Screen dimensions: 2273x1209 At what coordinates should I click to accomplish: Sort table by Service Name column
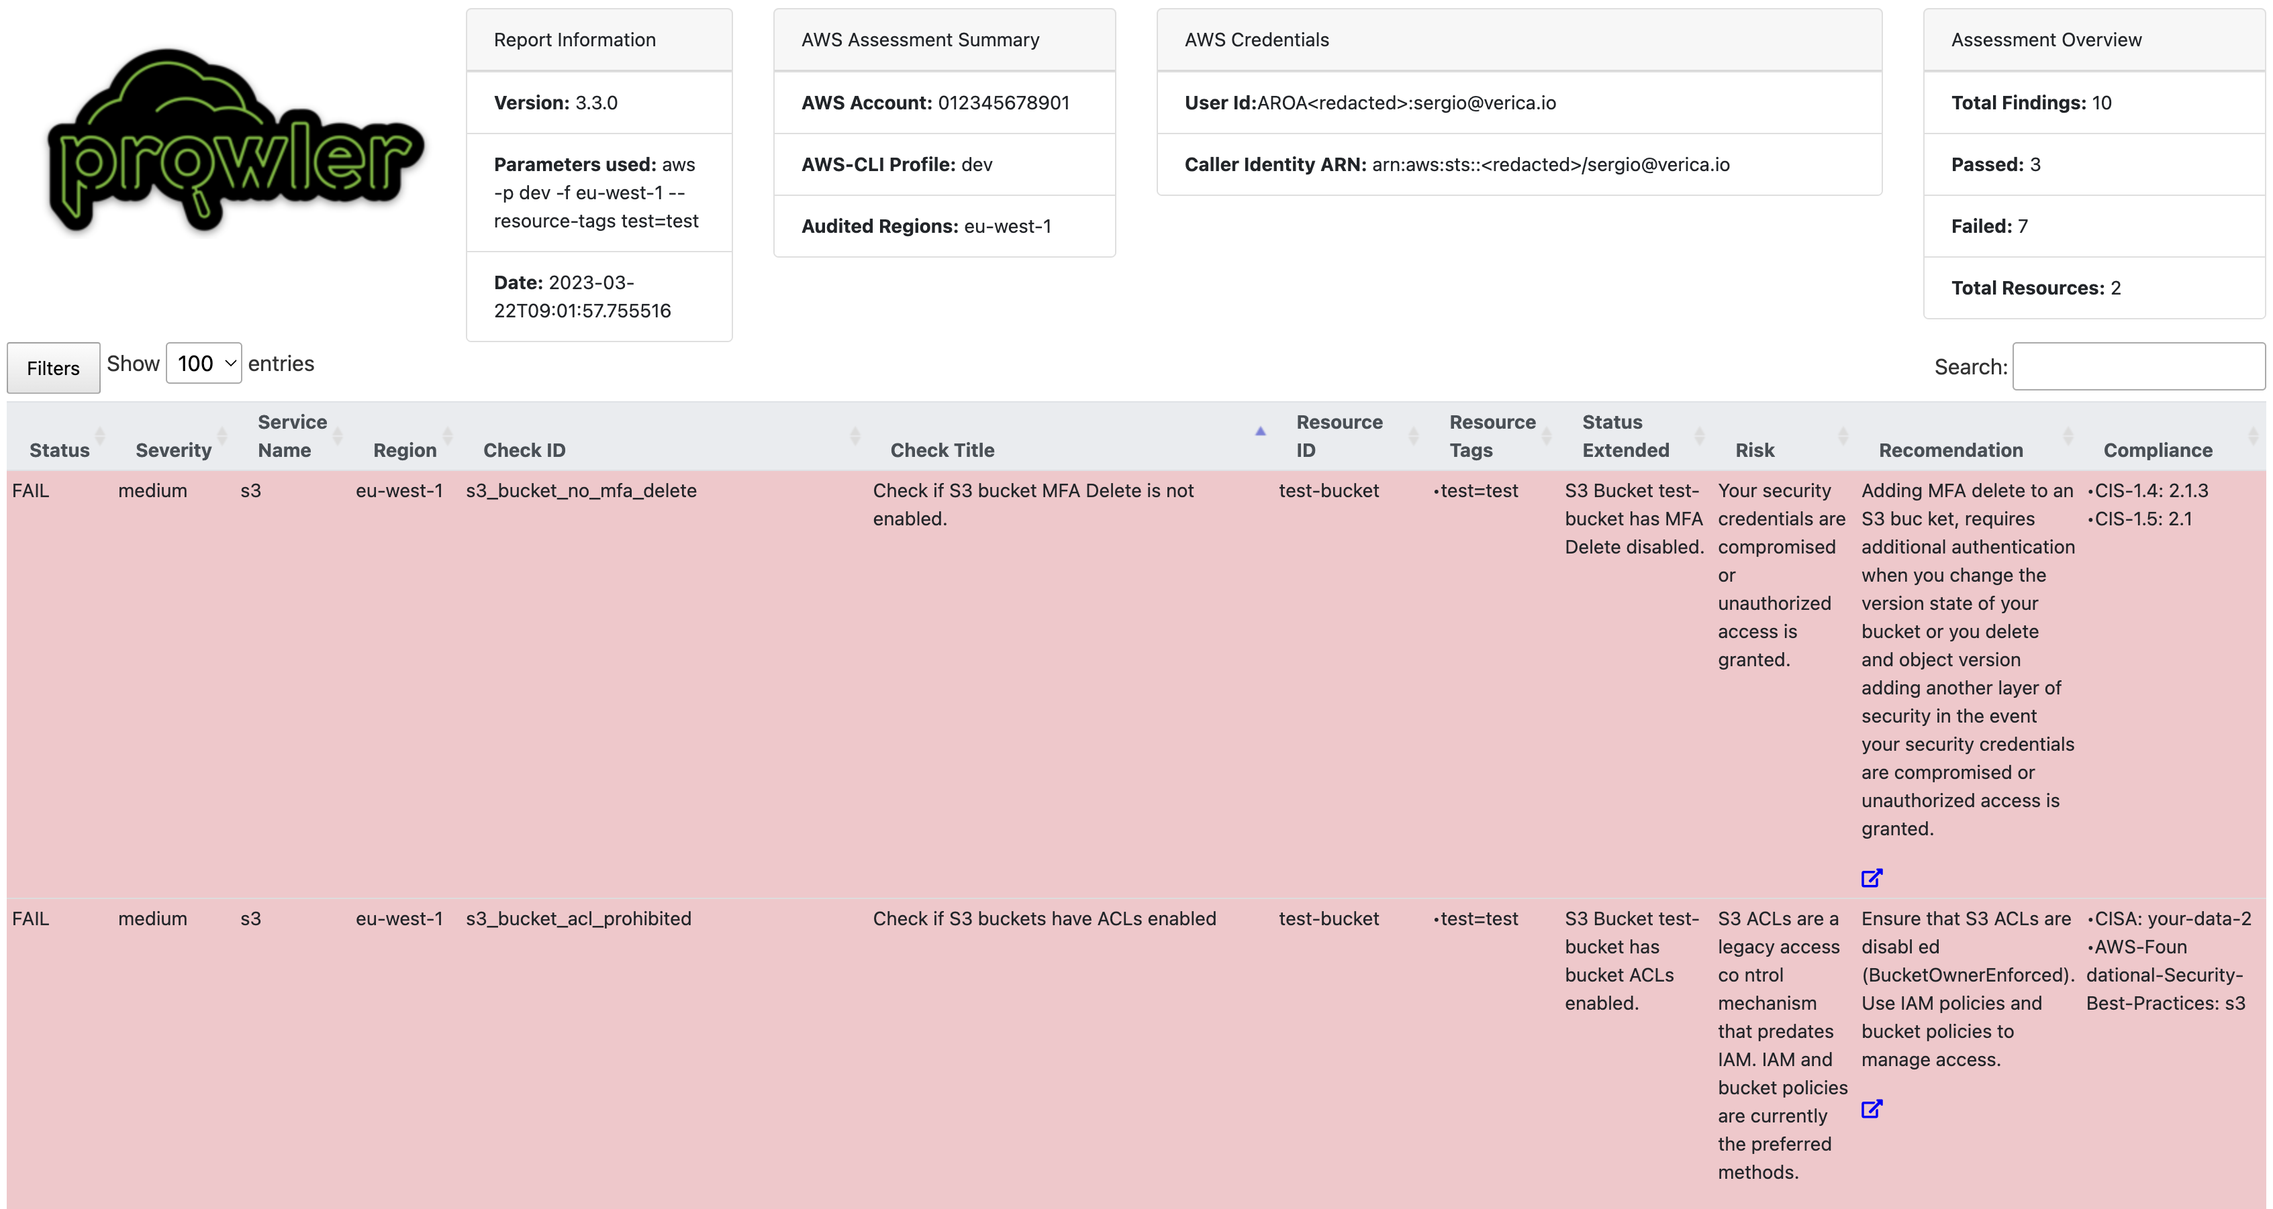[292, 435]
